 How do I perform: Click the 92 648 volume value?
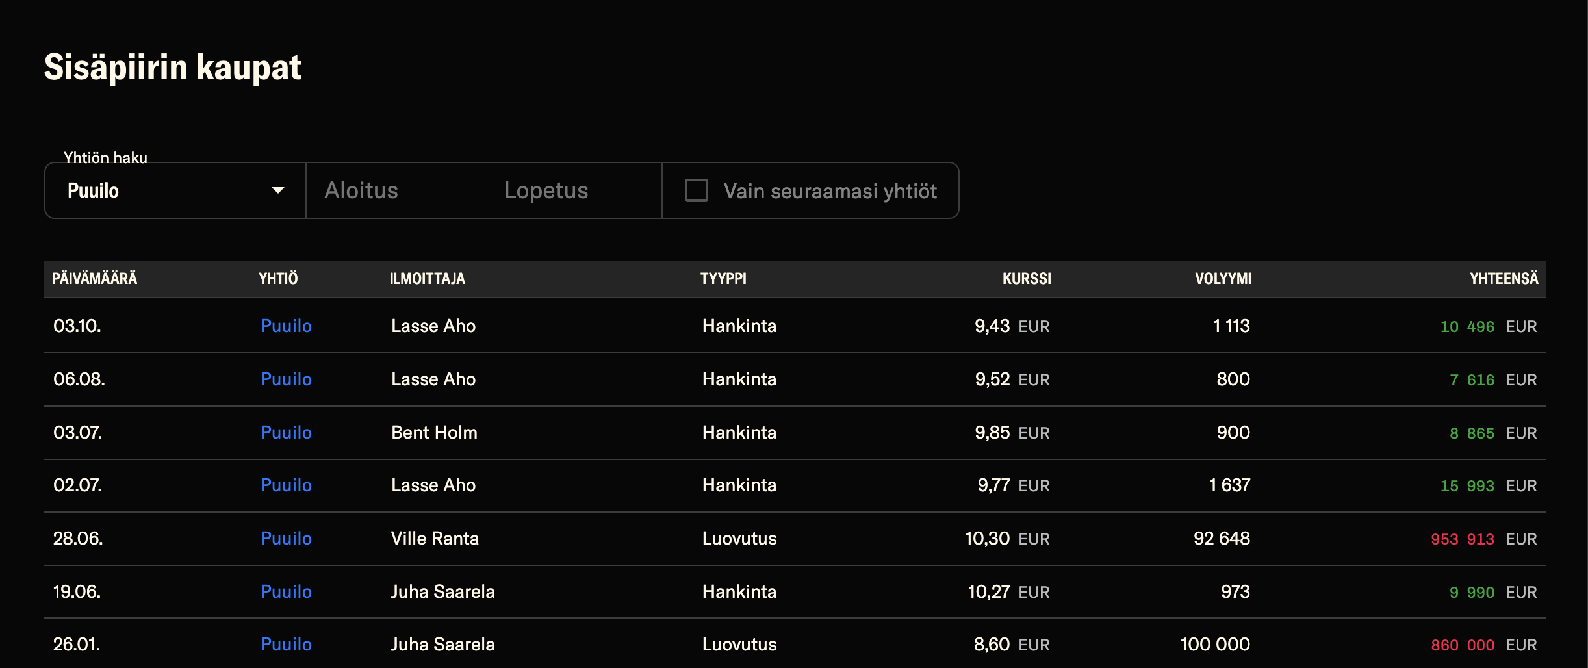[x=1222, y=539]
